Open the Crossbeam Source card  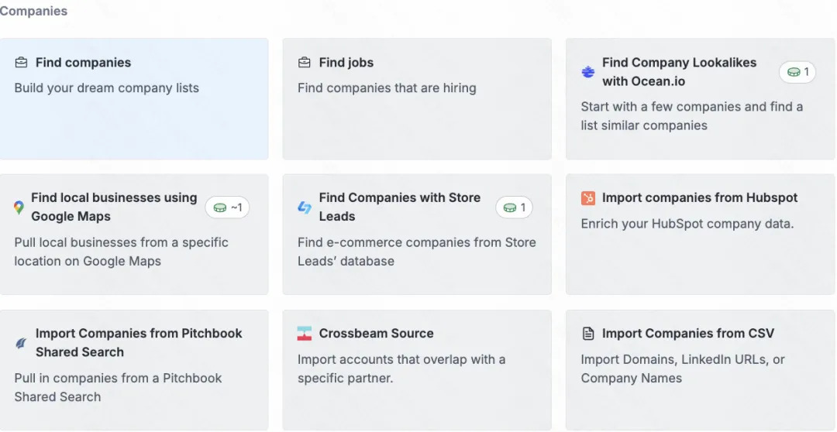click(417, 369)
